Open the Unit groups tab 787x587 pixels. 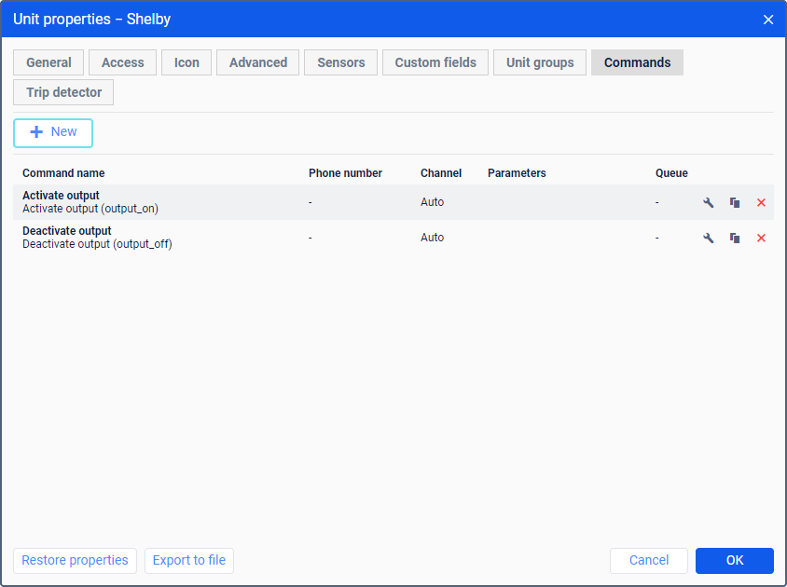click(540, 62)
